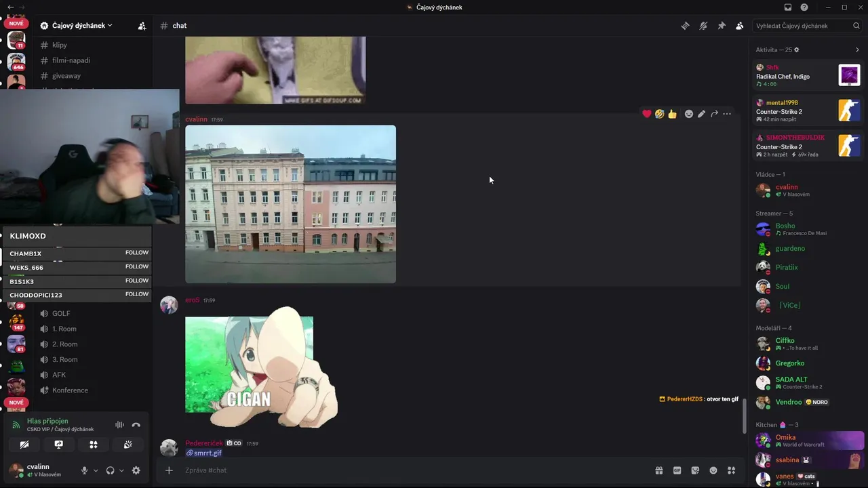
Task: Click member guardeno in the list
Action: pos(807,249)
